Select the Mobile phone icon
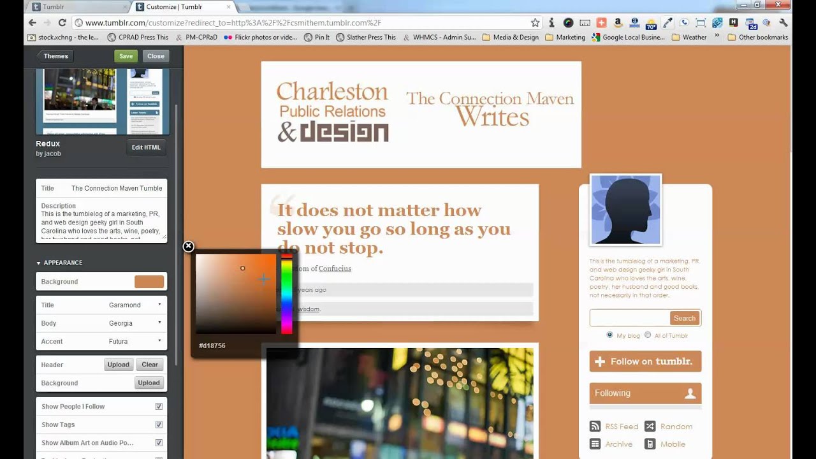 [x=650, y=444]
